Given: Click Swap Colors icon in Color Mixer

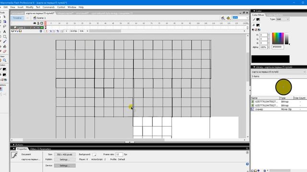Looking at the screenshot, I should (x=259, y=30).
